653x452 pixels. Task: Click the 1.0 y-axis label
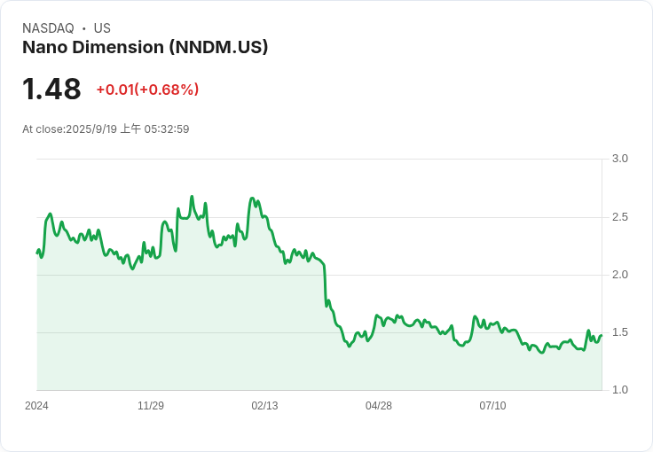click(x=620, y=390)
